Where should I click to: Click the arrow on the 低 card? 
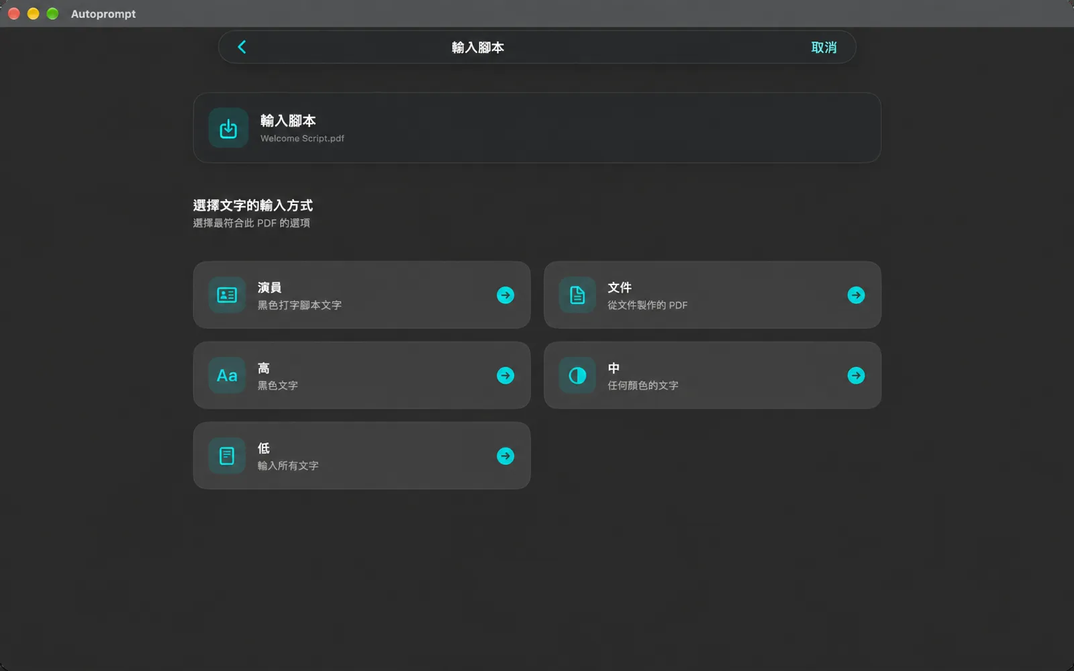coord(505,456)
